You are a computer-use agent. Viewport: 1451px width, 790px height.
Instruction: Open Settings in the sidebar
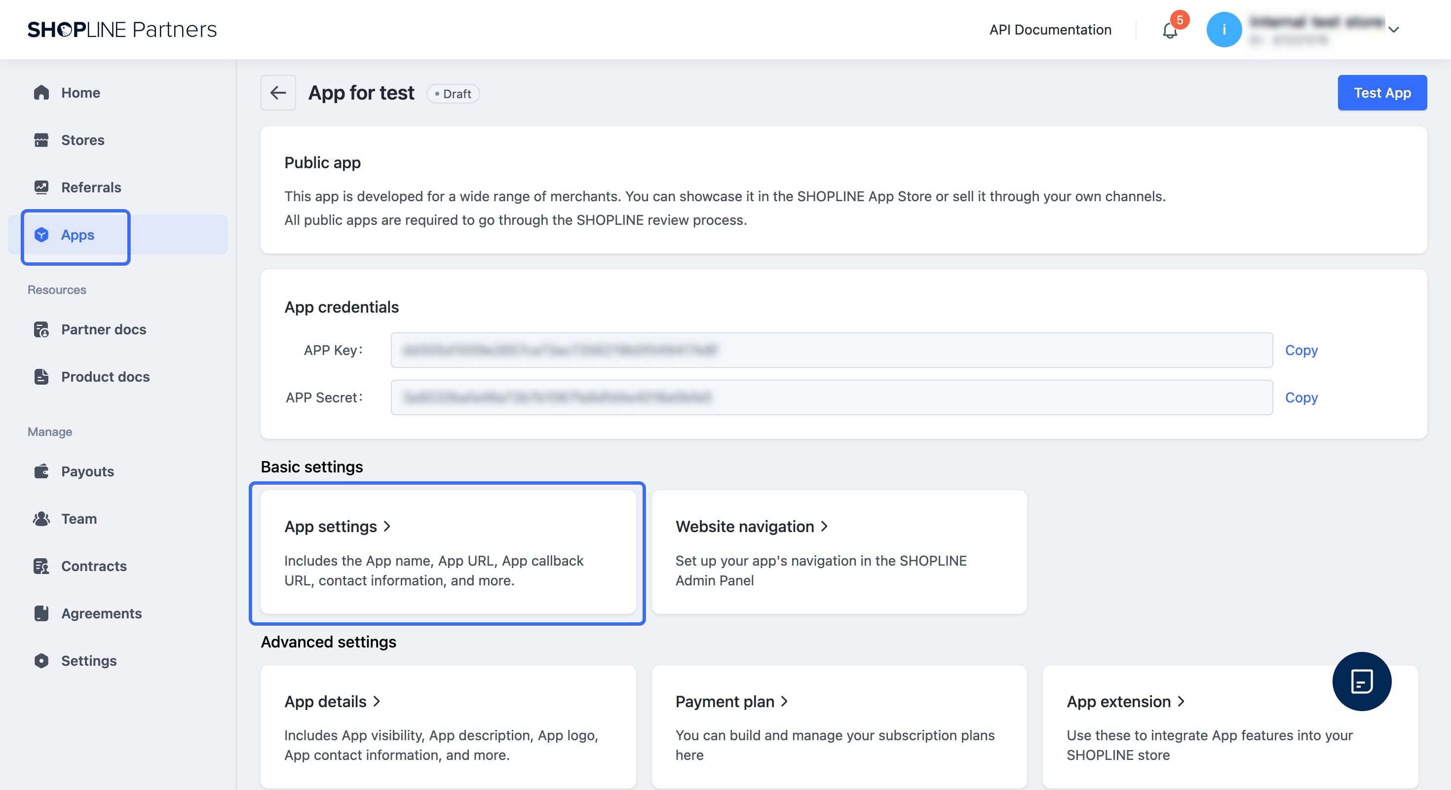tap(89, 661)
